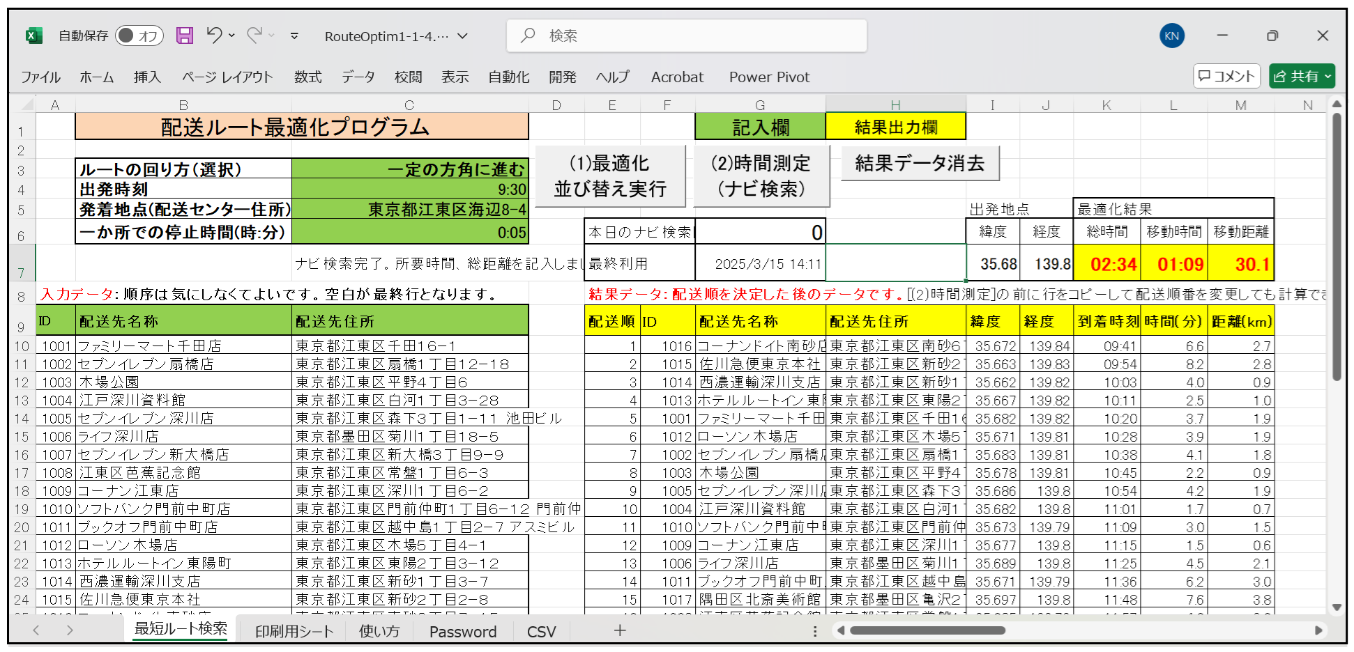The image size is (1354, 652).
Task: Click the 共有 share button
Action: [1302, 76]
